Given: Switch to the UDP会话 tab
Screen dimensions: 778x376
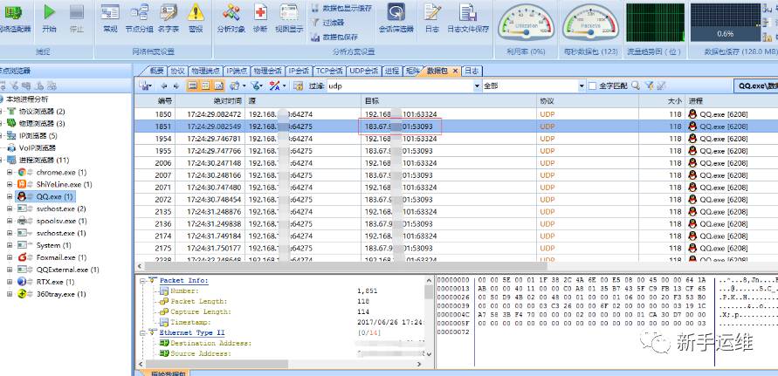Looking at the screenshot, I should [364, 71].
